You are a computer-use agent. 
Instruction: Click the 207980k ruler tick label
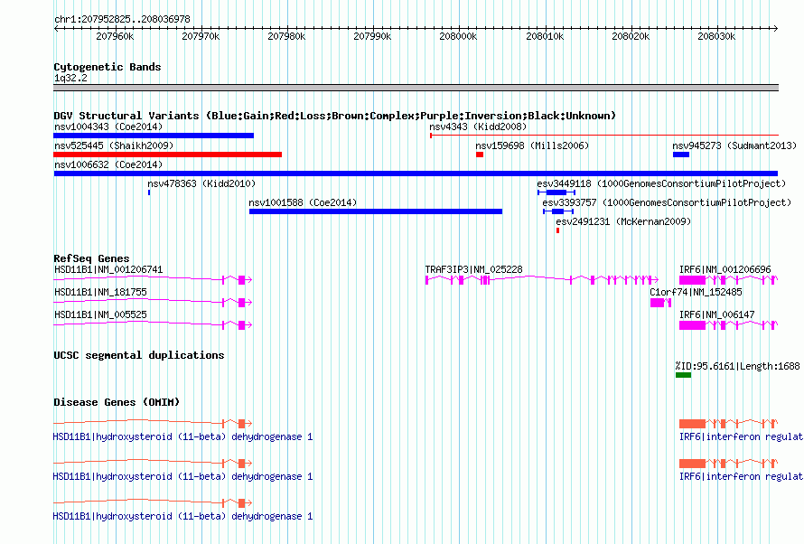pyautogui.click(x=286, y=36)
